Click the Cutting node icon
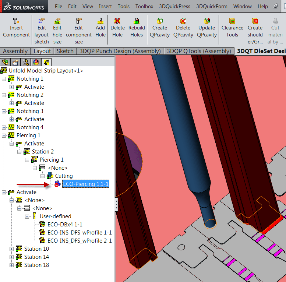 [x=50, y=176]
